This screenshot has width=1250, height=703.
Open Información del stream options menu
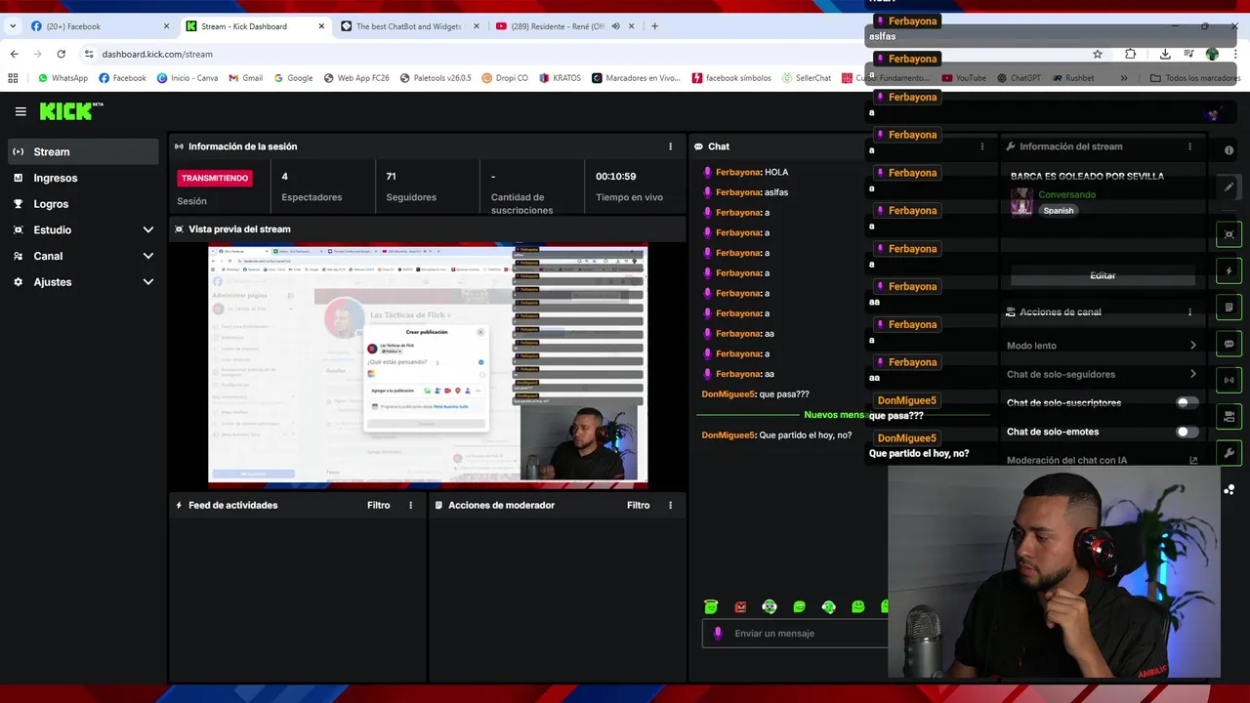point(1189,146)
